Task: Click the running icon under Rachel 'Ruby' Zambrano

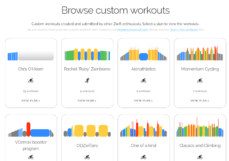Action: 87,80
